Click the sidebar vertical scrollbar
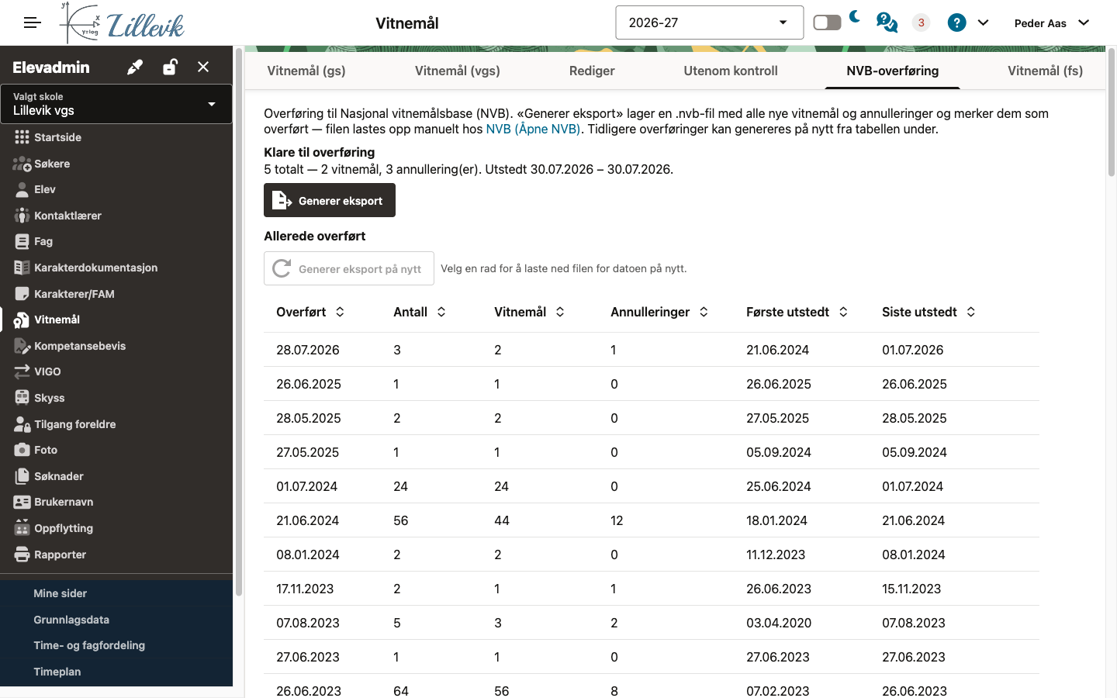The image size is (1117, 698). pyautogui.click(x=239, y=322)
